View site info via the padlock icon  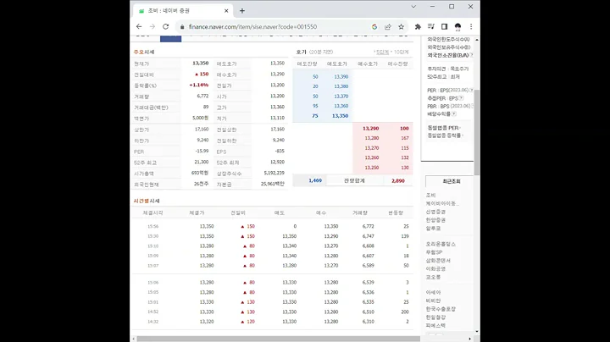(x=182, y=27)
